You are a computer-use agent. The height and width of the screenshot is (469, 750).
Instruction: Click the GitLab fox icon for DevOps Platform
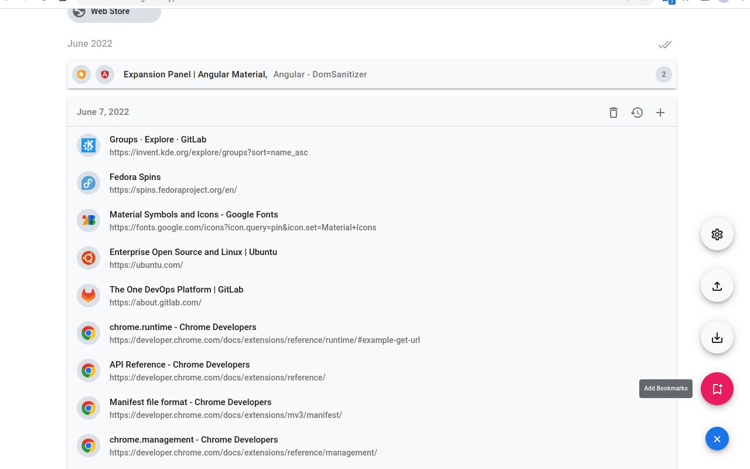(x=88, y=295)
